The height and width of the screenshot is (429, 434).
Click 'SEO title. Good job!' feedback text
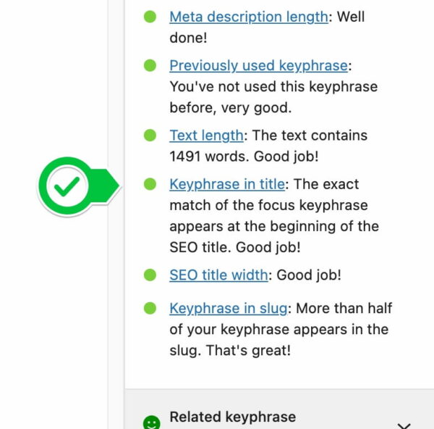(235, 247)
